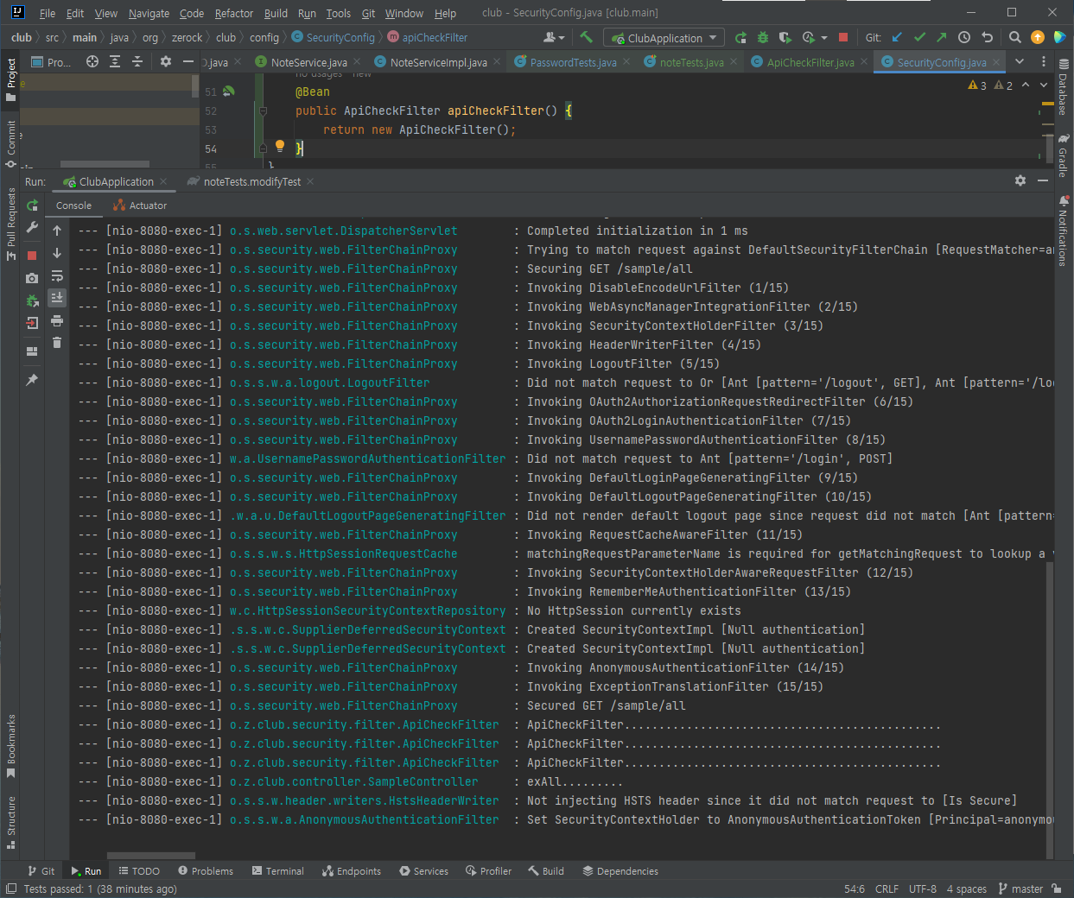Screen dimensions: 1074x898
Task: Commit changes with the green checkmark
Action: pos(919,37)
